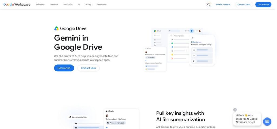Open the AI menu
Viewport: 277px width, 129px height.
pos(79,5)
